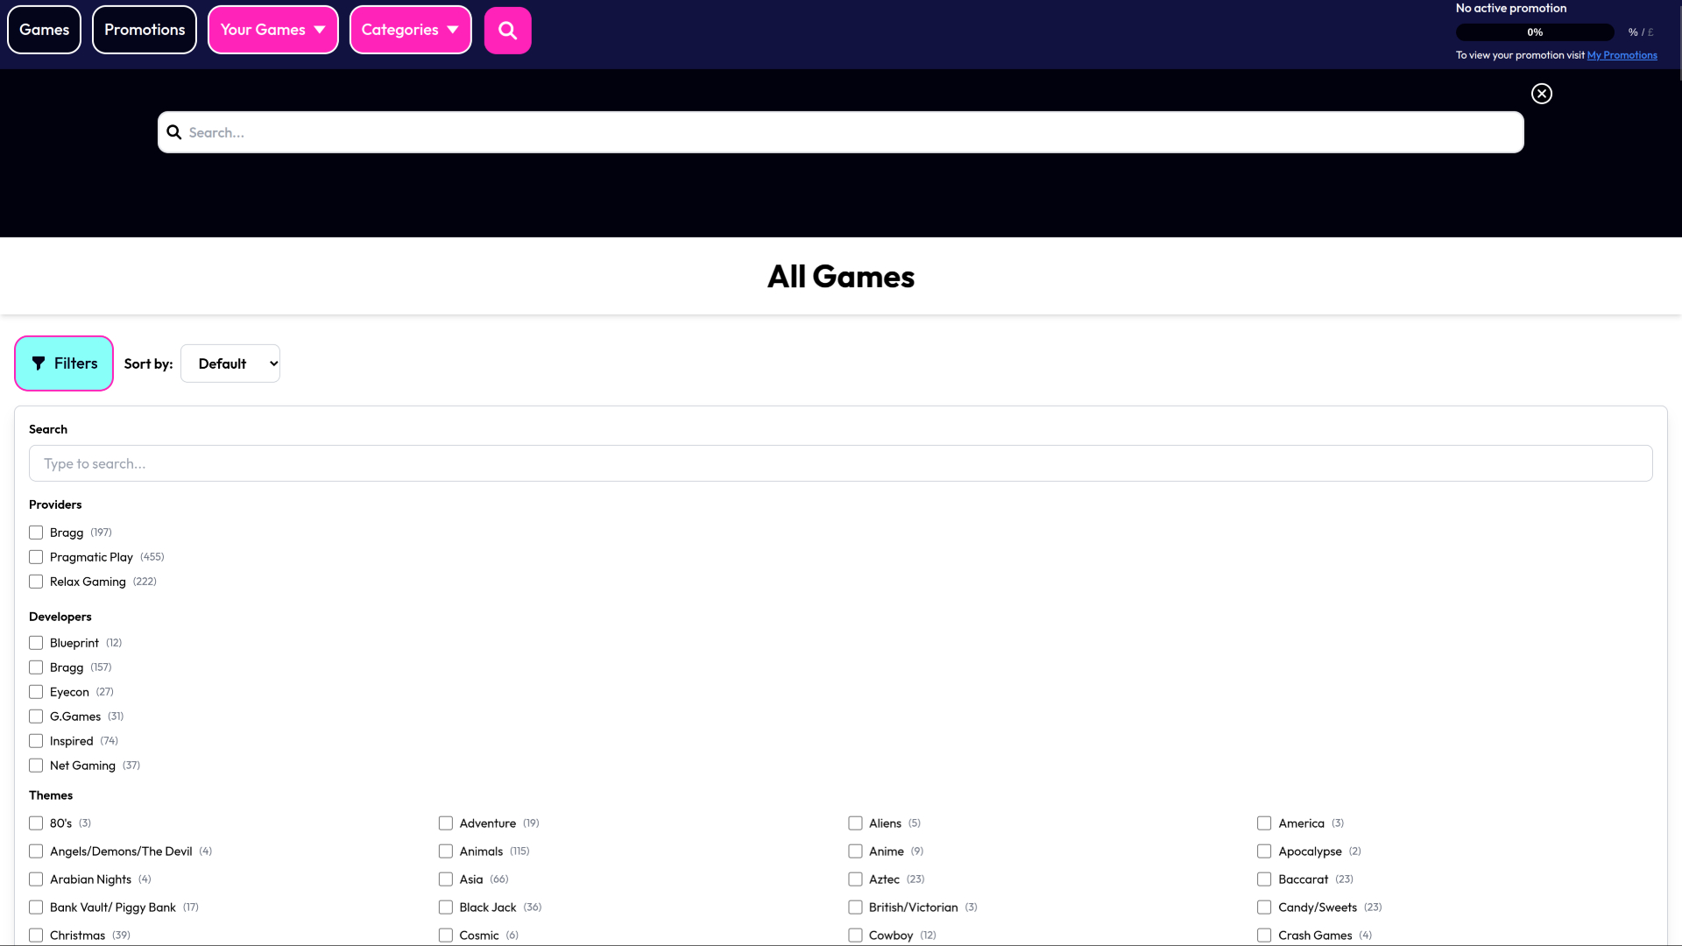Click the funnel icon on the Filters button
This screenshot has height=946, width=1682.
click(x=39, y=363)
